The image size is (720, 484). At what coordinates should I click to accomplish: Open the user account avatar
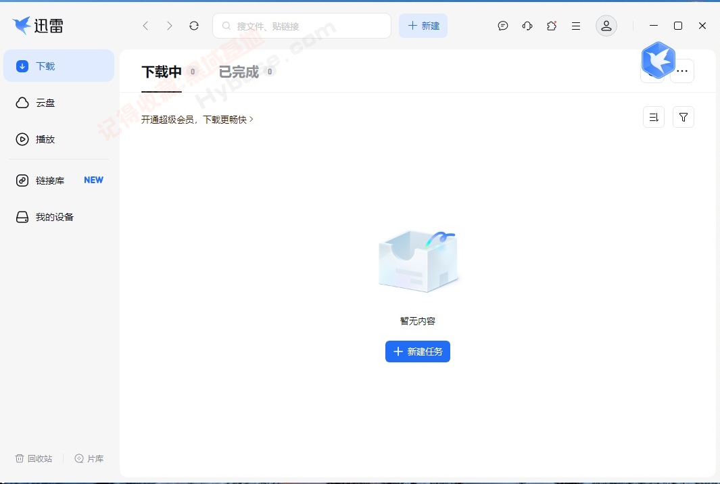(x=606, y=26)
